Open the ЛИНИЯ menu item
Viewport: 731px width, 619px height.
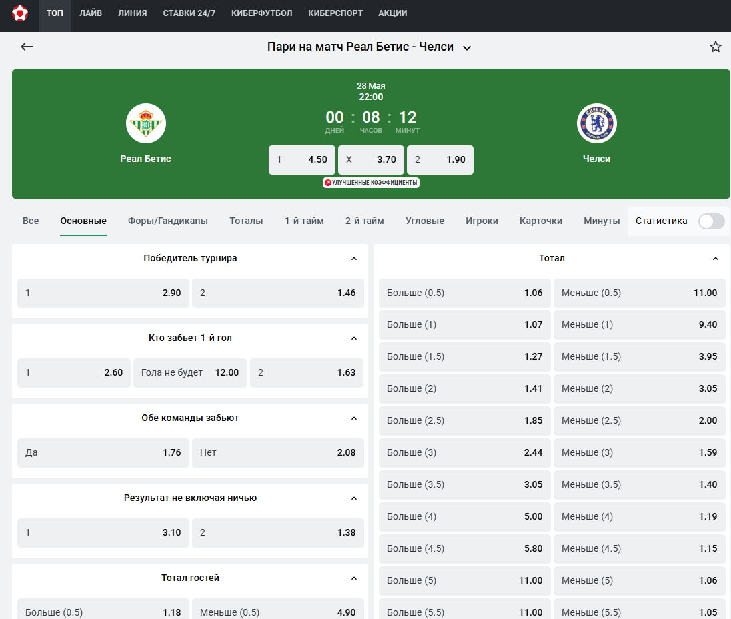tap(133, 13)
